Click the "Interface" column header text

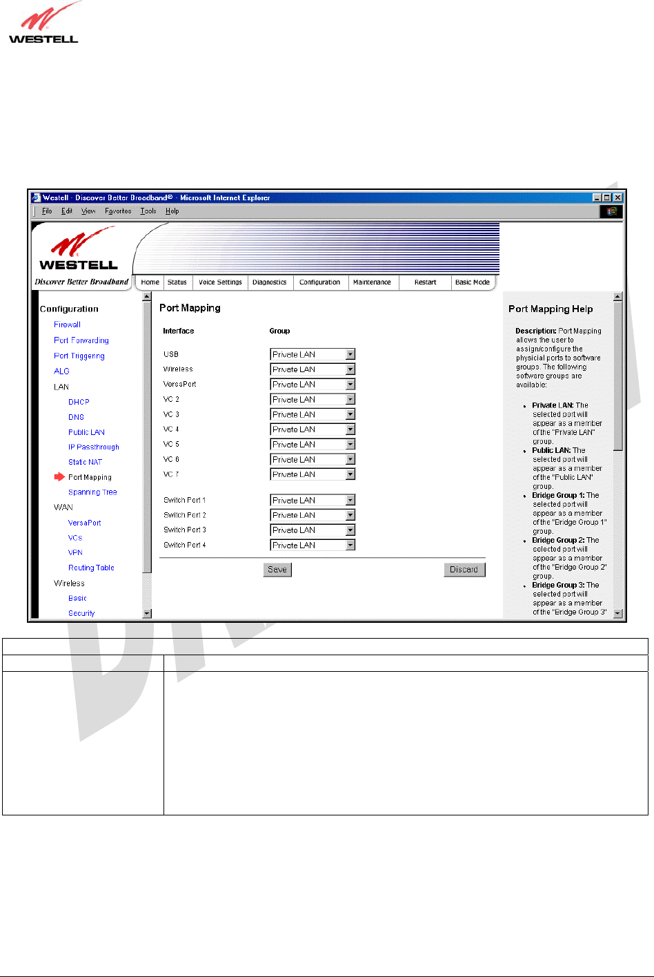179,331
